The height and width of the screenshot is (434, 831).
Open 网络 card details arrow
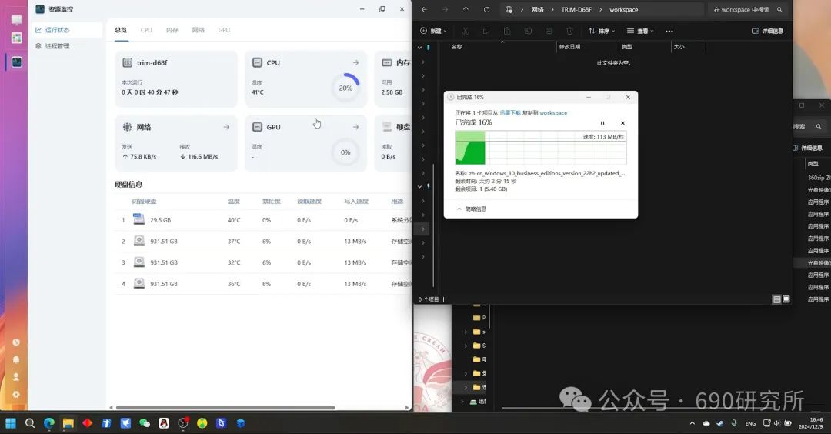click(x=226, y=127)
